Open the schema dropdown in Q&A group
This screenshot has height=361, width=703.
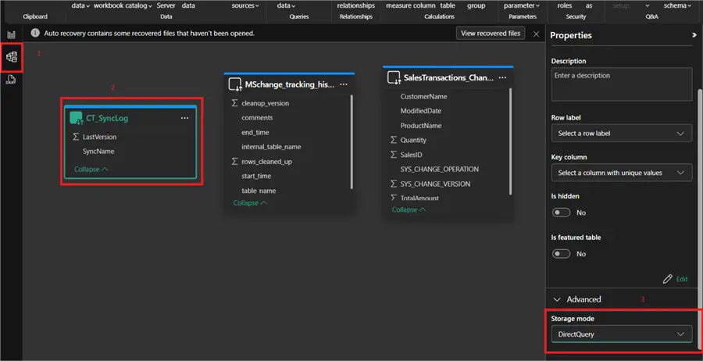pos(677,5)
